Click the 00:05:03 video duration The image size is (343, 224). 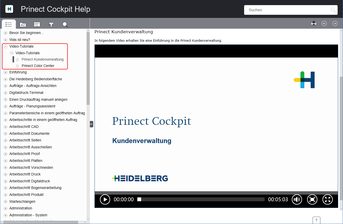[x=278, y=199]
